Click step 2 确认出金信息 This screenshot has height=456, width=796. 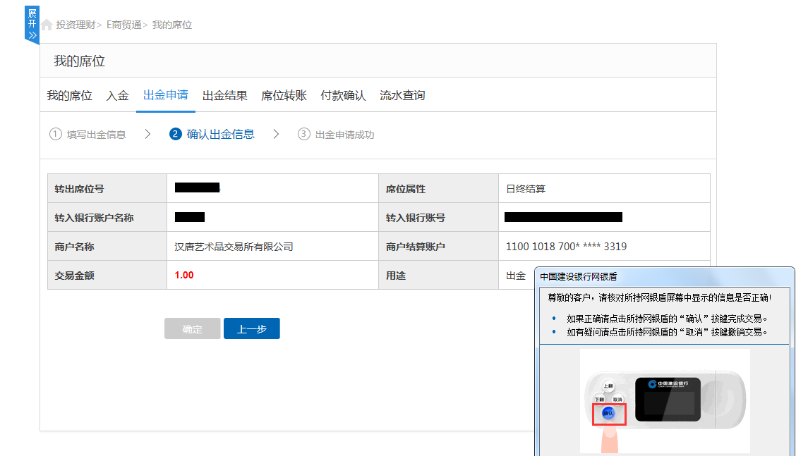tap(212, 134)
